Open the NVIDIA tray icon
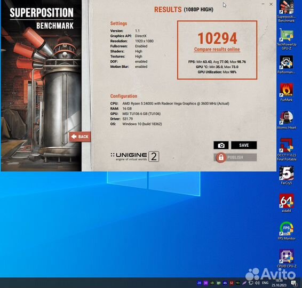Viewport: 302px width, 288px height. pyautogui.click(x=212, y=283)
